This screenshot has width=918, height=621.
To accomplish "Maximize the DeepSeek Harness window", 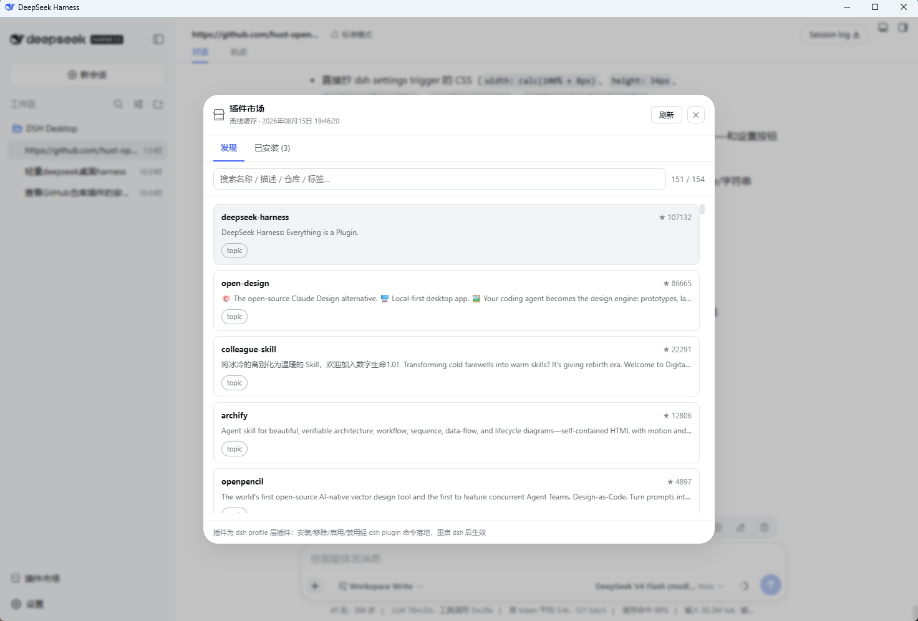I will (x=875, y=7).
